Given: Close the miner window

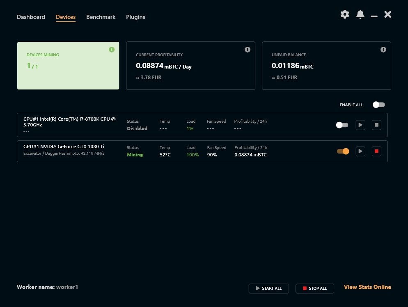Looking at the screenshot, I should tap(388, 14).
